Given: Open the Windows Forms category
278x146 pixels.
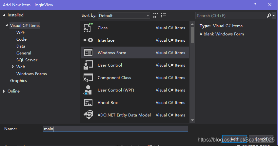Looking at the screenshot, I should [x=31, y=74].
